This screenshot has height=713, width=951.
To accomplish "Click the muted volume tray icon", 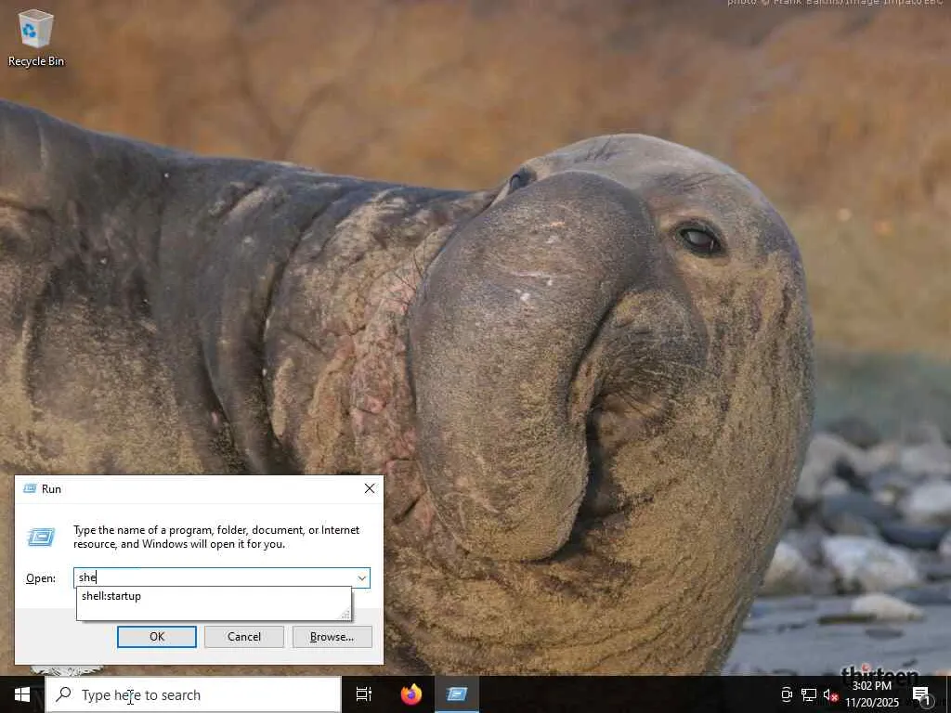I will pos(830,695).
